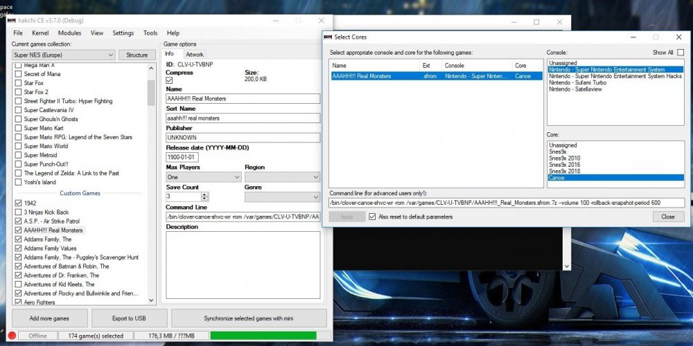Image resolution: width=693 pixels, height=346 pixels.
Task: Uncheck Also reset to default parameters
Action: tap(373, 217)
